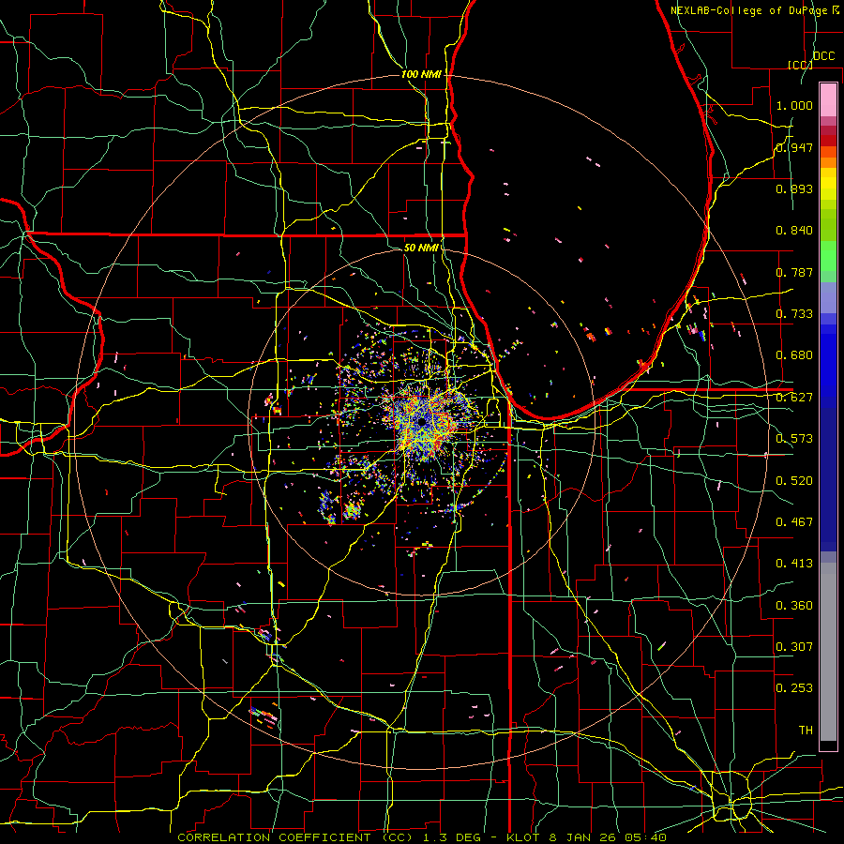
Task: Click the 0.680 legend value
Action: click(794, 355)
